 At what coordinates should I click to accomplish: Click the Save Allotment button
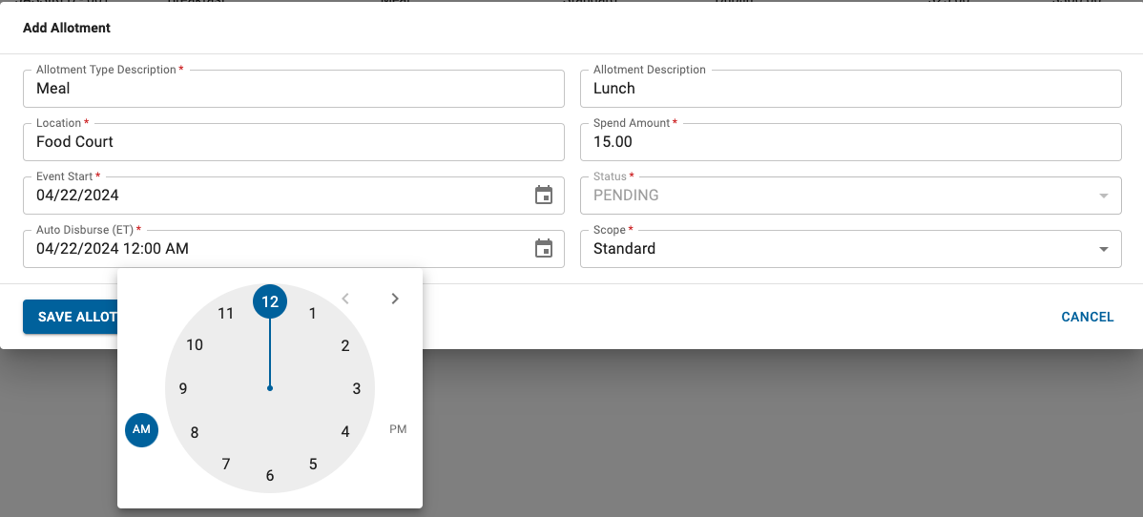pyautogui.click(x=72, y=317)
